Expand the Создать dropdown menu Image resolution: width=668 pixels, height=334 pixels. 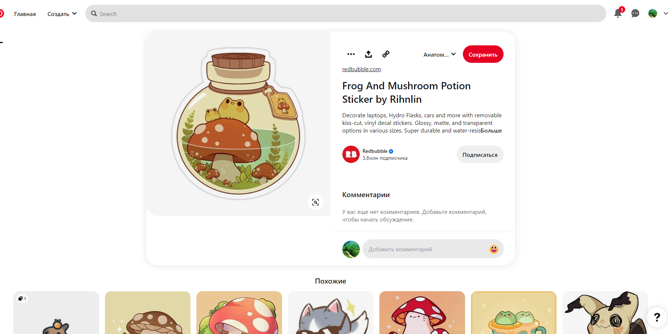(62, 14)
